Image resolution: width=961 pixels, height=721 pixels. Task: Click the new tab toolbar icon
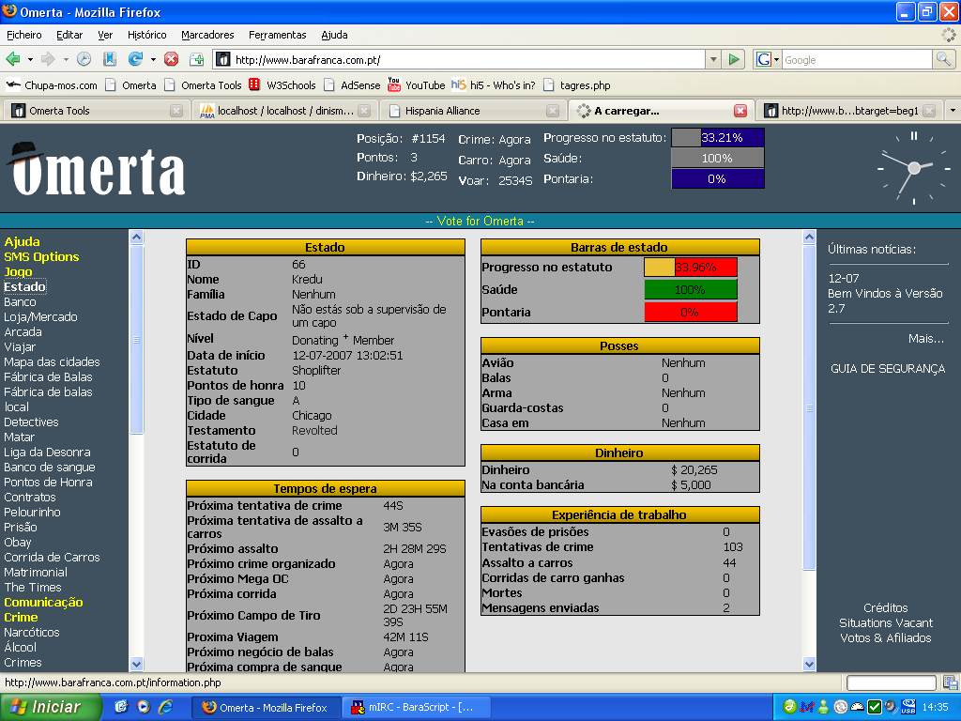point(197,59)
